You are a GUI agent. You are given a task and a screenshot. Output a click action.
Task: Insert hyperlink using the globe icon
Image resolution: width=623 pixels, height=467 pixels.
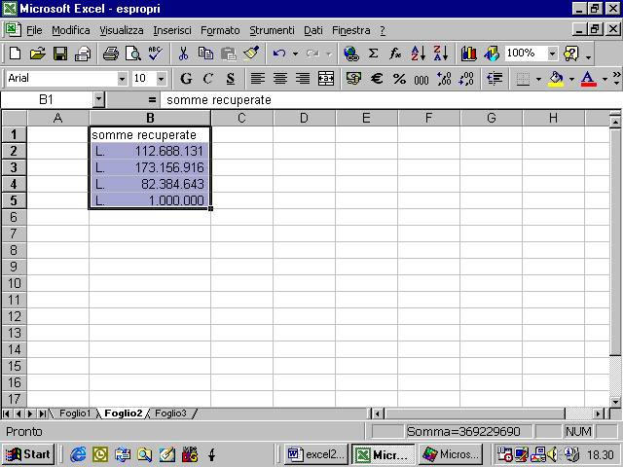[351, 54]
